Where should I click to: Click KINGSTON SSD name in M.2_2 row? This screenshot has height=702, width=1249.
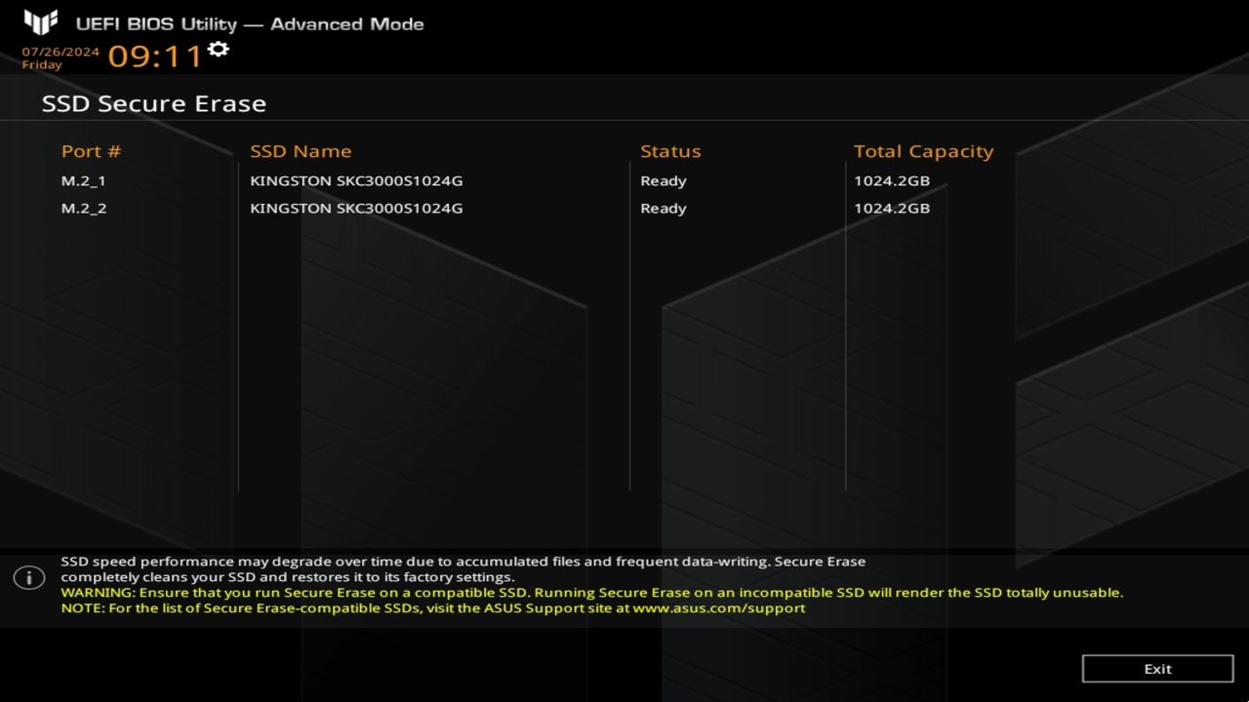tap(356, 209)
